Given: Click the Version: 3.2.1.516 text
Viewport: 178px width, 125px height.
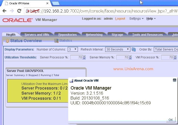Looking at the screenshot, I should tap(87, 93).
